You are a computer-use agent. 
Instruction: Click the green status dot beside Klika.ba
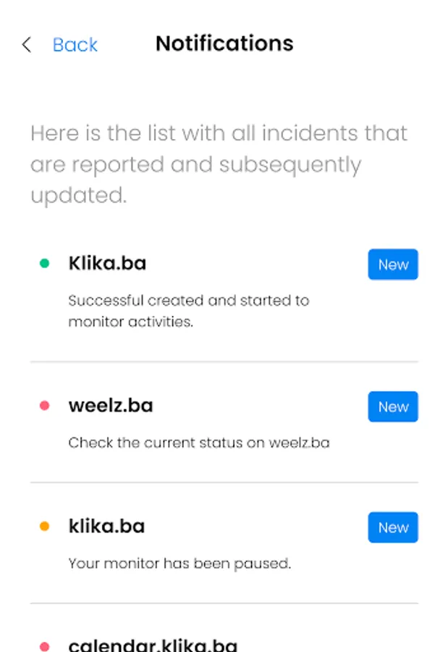pos(44,264)
